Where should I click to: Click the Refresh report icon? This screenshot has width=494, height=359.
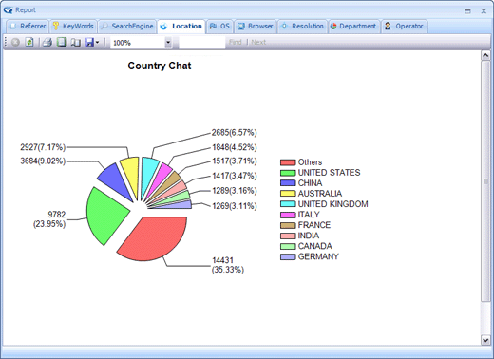pos(29,42)
